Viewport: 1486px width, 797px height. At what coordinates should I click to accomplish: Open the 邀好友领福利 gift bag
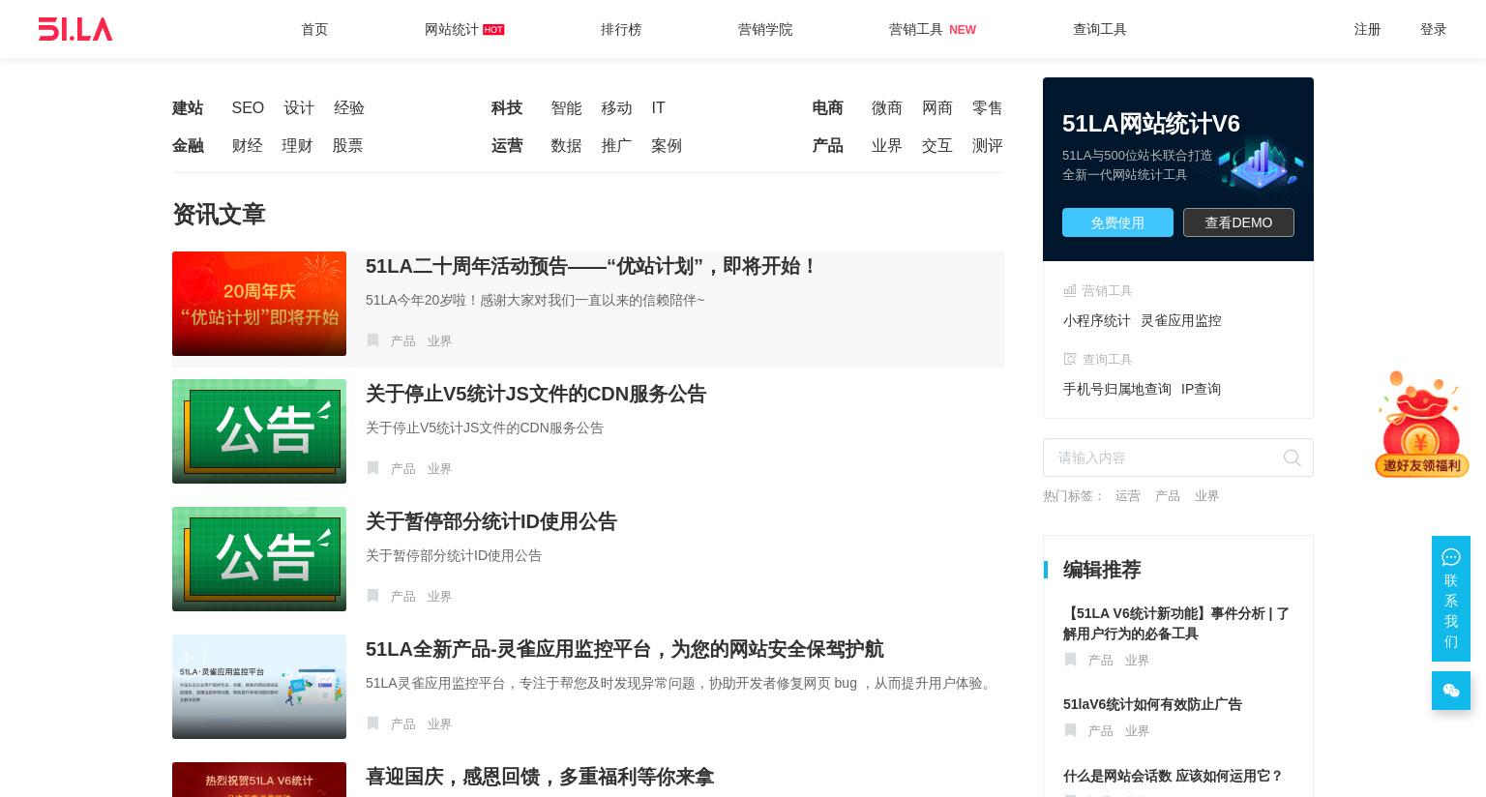pyautogui.click(x=1421, y=425)
